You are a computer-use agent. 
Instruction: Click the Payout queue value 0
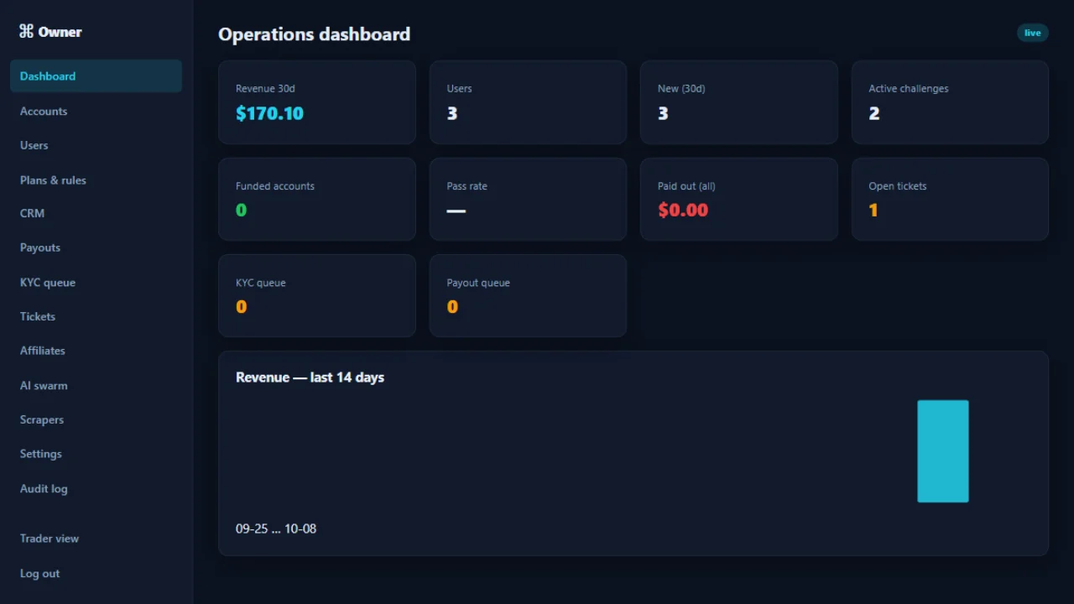click(x=452, y=307)
